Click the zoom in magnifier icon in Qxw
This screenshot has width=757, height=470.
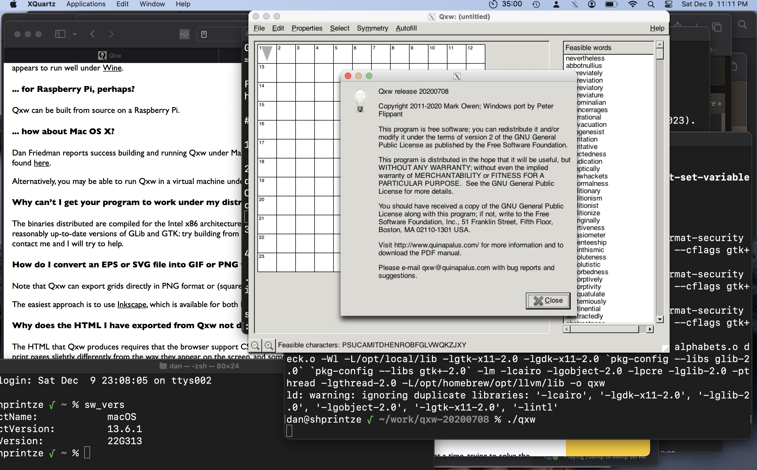point(268,345)
